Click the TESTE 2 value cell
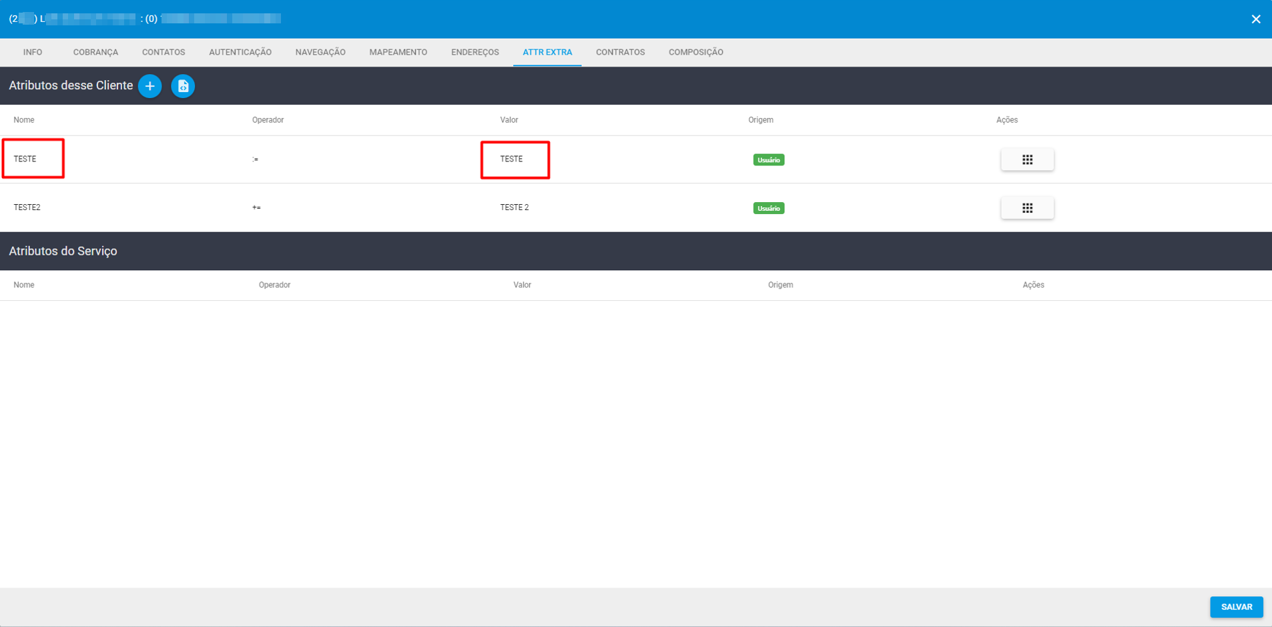This screenshot has height=627, width=1272. (x=515, y=207)
